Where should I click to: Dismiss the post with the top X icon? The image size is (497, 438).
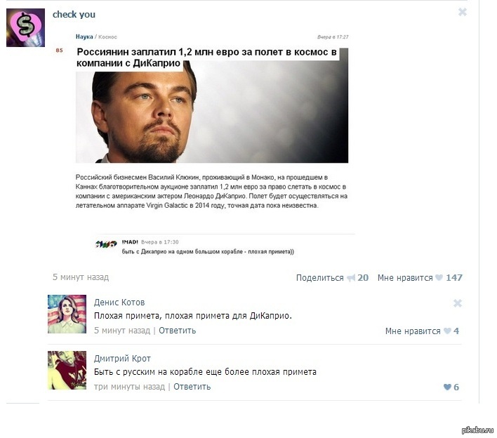(x=463, y=12)
